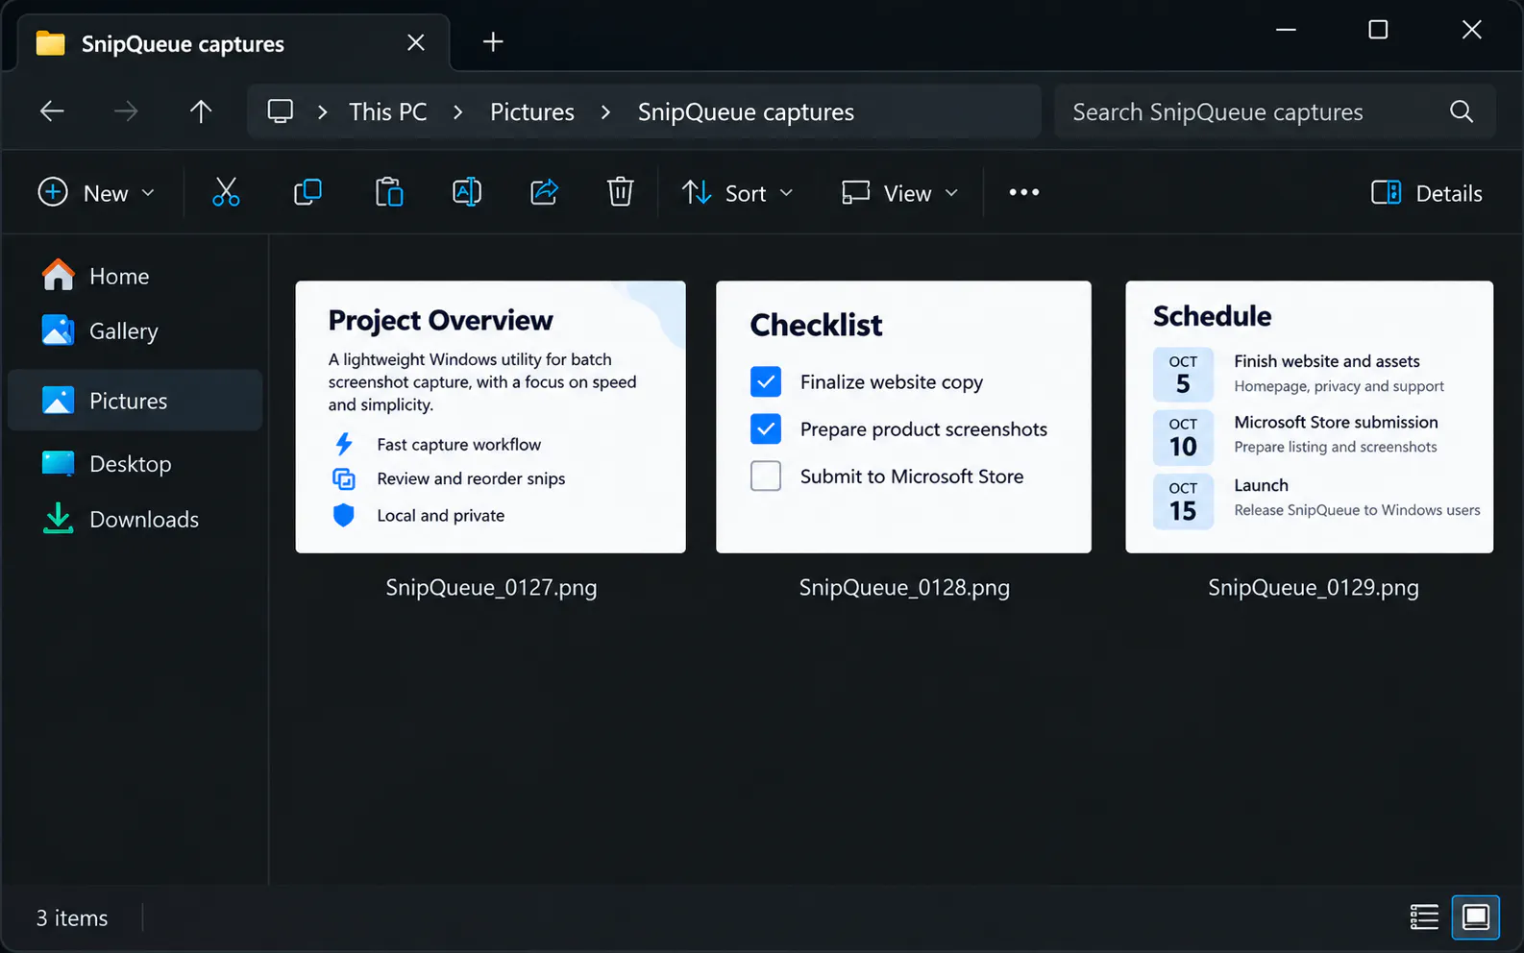Click the Rename icon in toolbar
Image resolution: width=1524 pixels, height=953 pixels.
[467, 192]
